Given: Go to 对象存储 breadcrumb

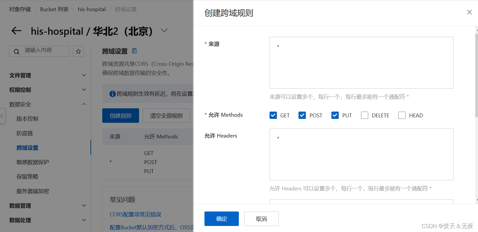Looking at the screenshot, I should point(20,9).
